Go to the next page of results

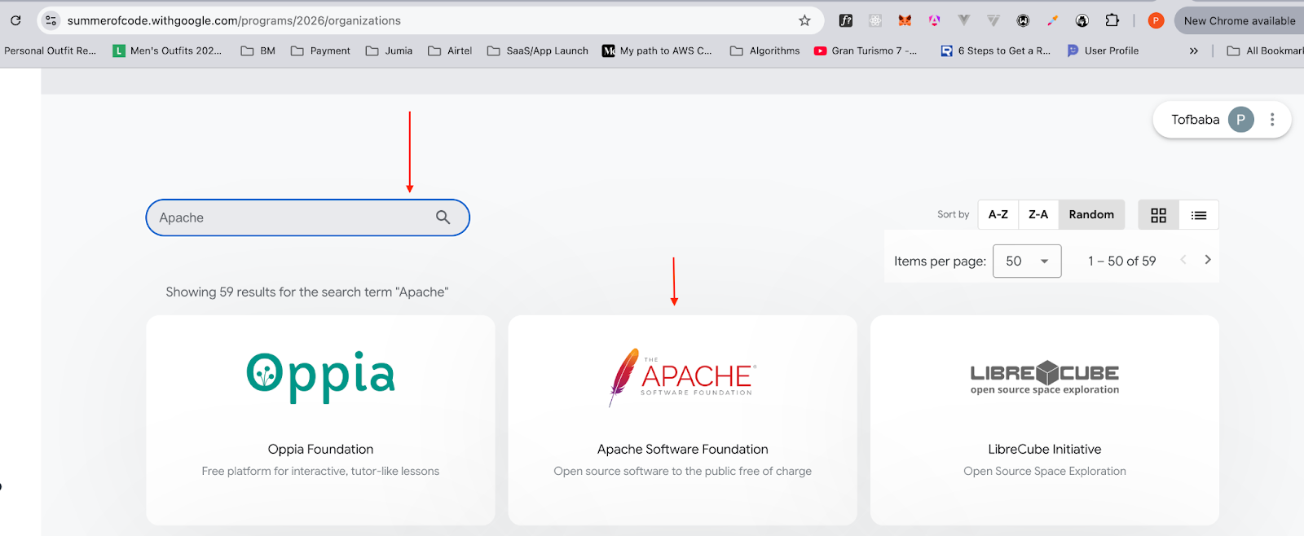[x=1208, y=260]
